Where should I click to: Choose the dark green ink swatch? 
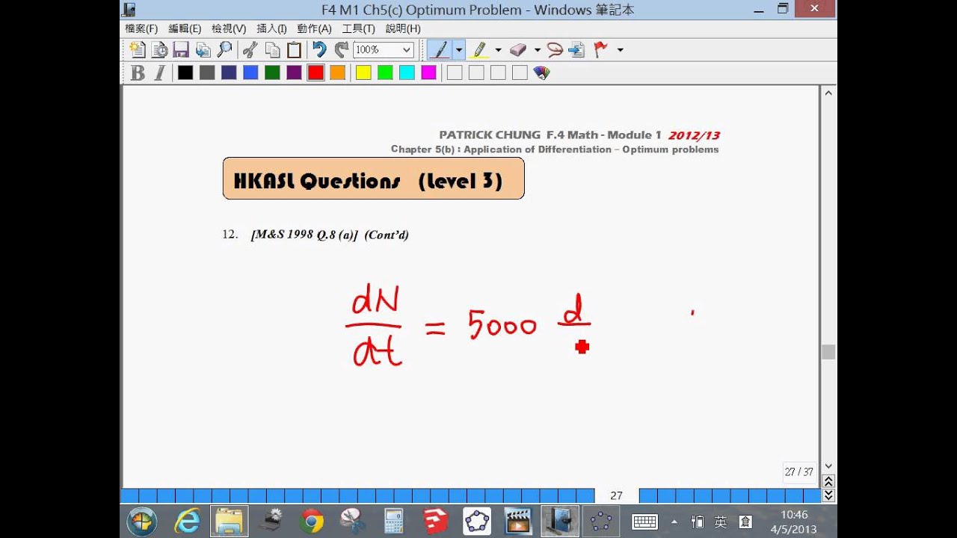pos(272,72)
